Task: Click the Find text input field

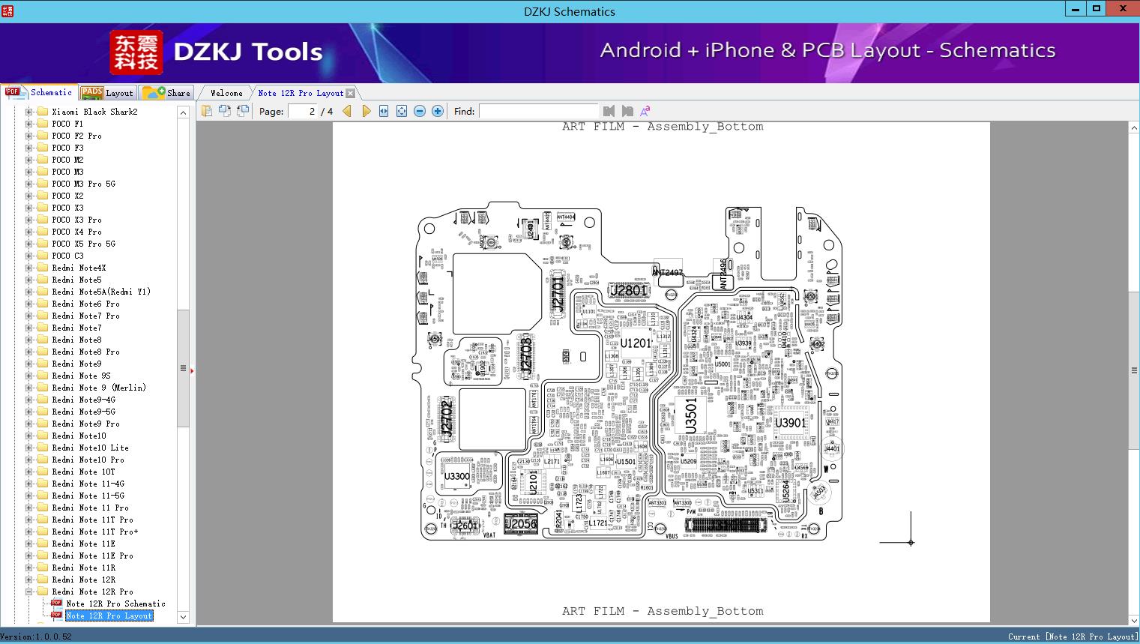Action: [x=538, y=111]
